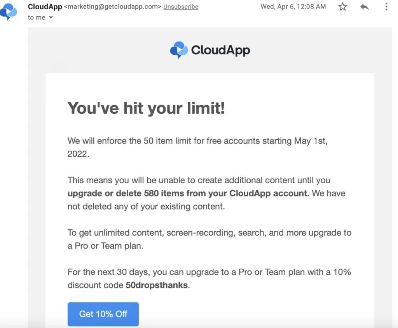398x328 pixels.
Task: Click the "For the next 30 days" paragraph
Action: point(209,272)
